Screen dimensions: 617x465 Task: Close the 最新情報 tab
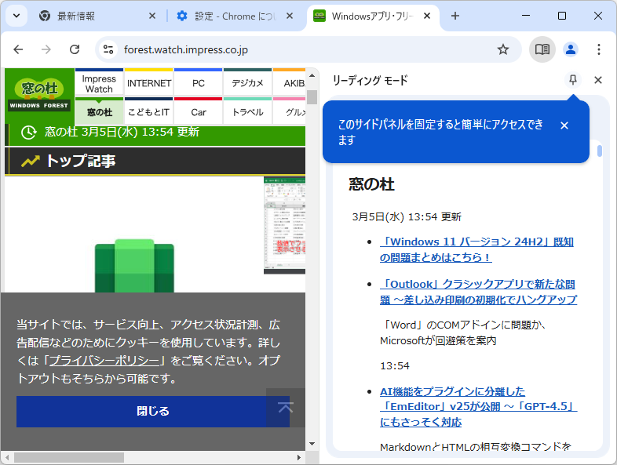pyautogui.click(x=152, y=16)
